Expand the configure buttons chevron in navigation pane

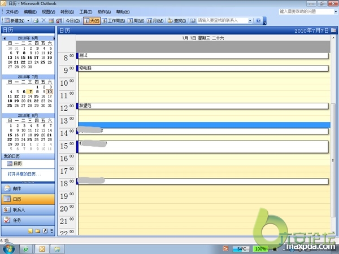pyautogui.click(x=51, y=231)
